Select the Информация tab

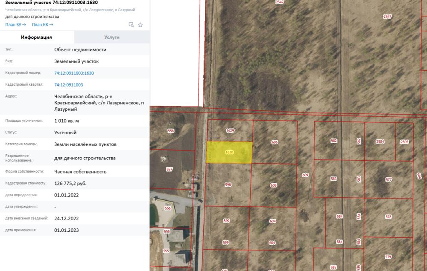[x=36, y=37]
